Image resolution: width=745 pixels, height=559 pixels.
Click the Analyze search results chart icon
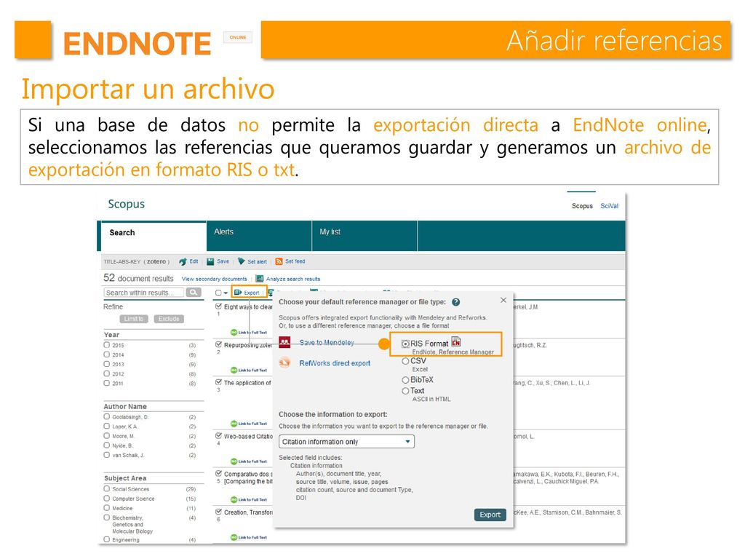point(260,279)
